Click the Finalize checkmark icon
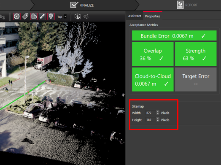Image resolution: width=221 pixels, height=165 pixels. click(74, 5)
